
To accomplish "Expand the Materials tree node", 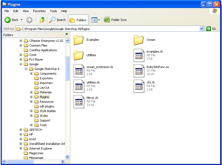I will click(x=31, y=92).
